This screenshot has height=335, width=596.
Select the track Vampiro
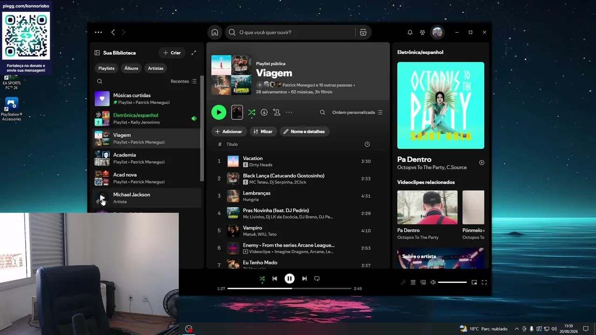[298, 231]
